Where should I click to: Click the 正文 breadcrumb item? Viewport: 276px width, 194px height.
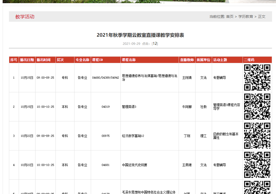[262, 17]
